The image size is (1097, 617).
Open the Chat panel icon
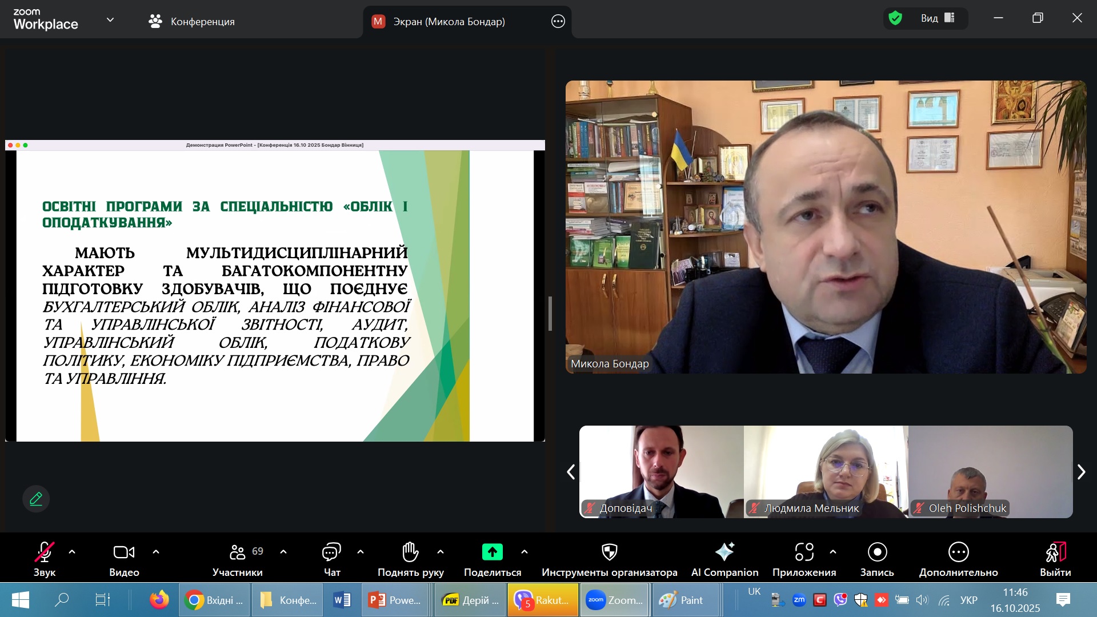point(331,552)
